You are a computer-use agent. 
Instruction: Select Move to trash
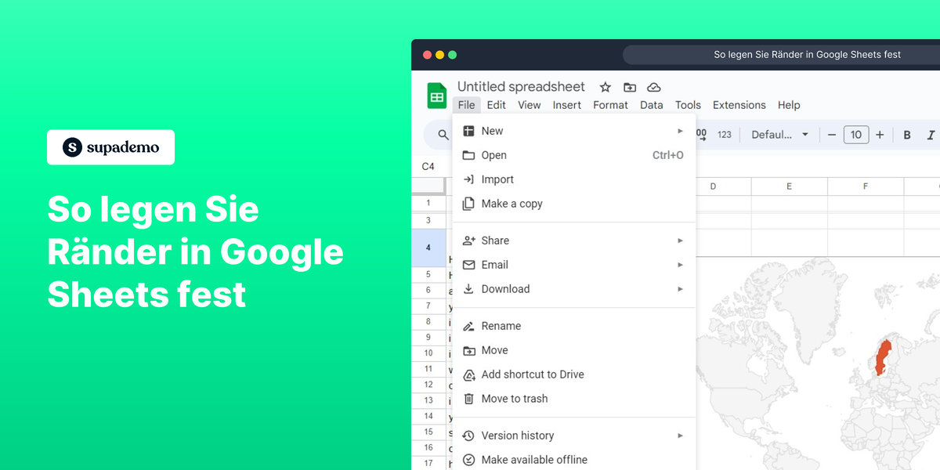click(574, 399)
